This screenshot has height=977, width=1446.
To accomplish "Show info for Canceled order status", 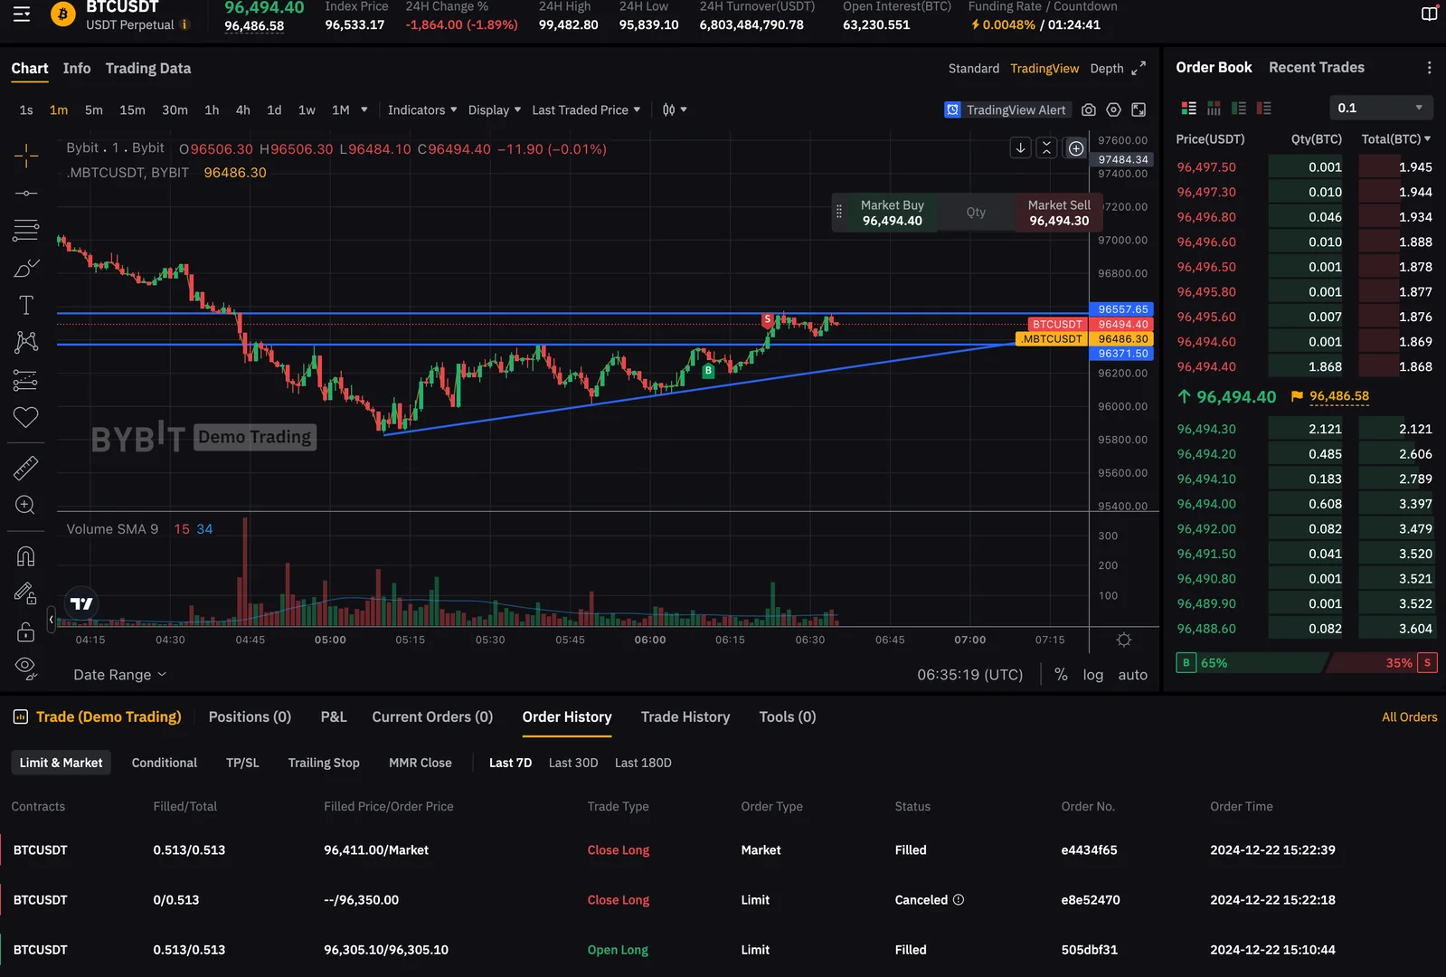I will pos(959,899).
